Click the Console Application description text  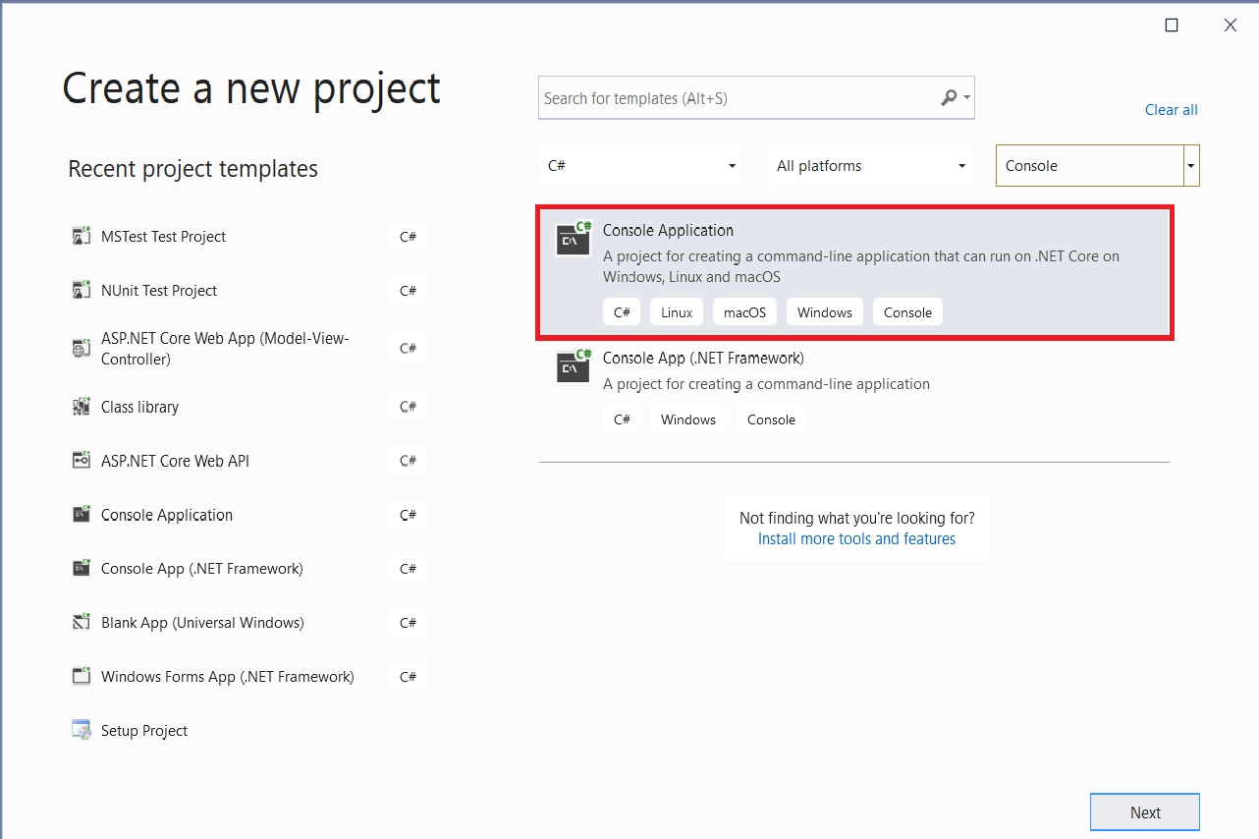coord(861,266)
